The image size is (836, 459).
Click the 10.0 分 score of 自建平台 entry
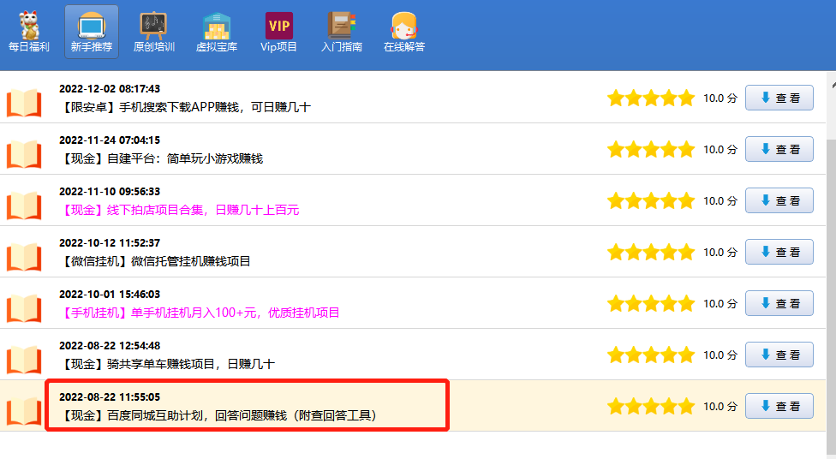(x=720, y=149)
